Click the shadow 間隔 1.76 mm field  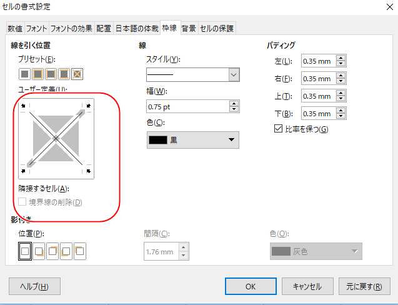click(161, 251)
